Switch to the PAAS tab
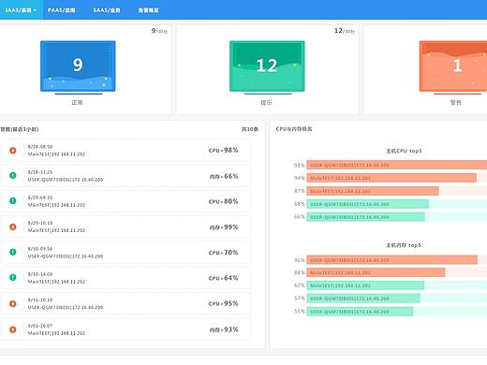The width and height of the screenshot is (487, 365). click(x=61, y=10)
